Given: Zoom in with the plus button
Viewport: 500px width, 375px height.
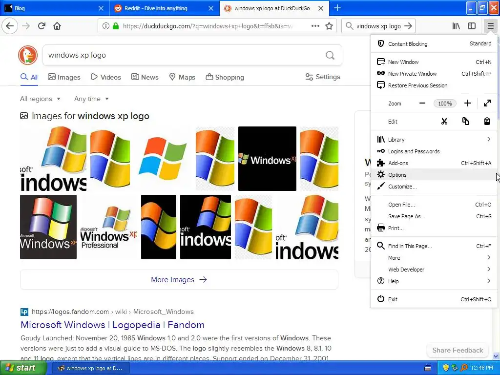Looking at the screenshot, I should 467,104.
